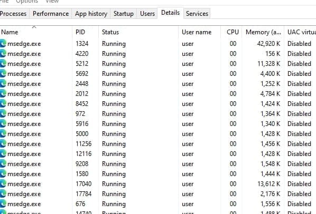Select the memory value 4,400 K
316x214 pixels.
tap(270, 74)
